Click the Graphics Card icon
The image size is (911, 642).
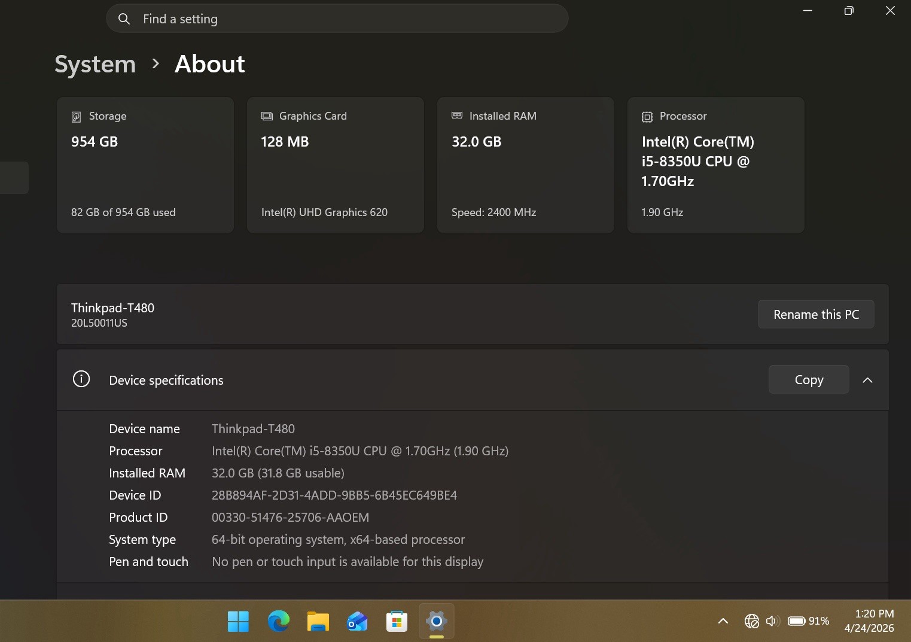tap(267, 116)
